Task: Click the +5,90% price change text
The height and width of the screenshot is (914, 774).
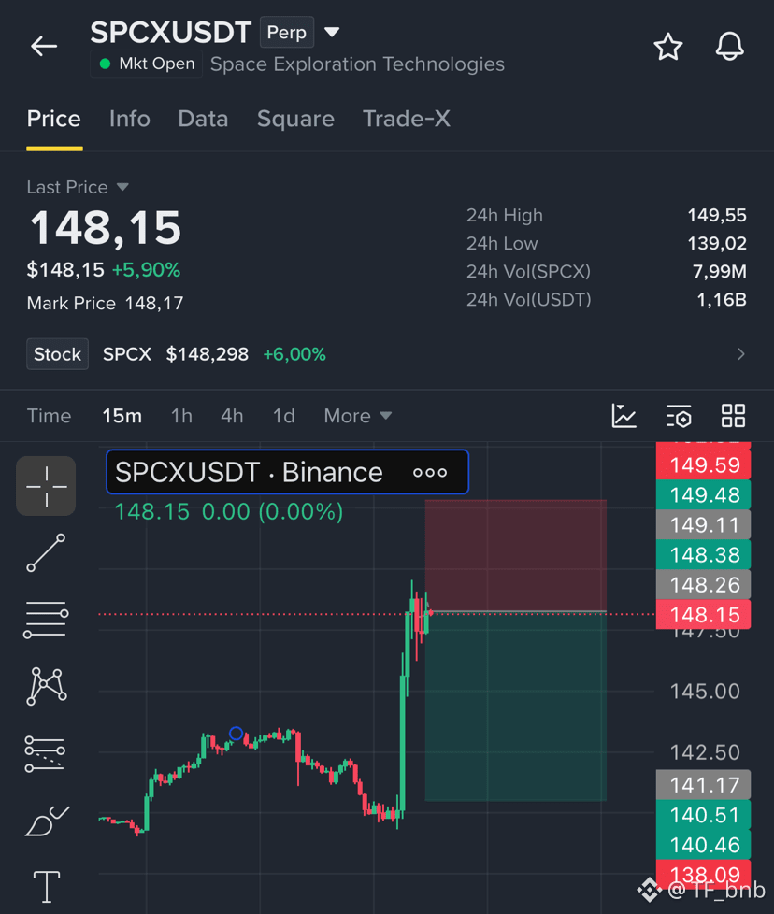Action: 146,270
